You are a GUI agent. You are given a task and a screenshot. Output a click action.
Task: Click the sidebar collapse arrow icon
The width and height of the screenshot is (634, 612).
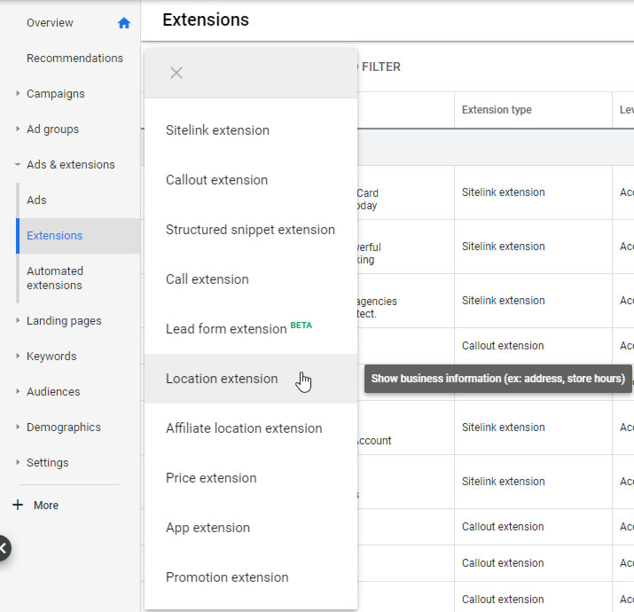4,548
